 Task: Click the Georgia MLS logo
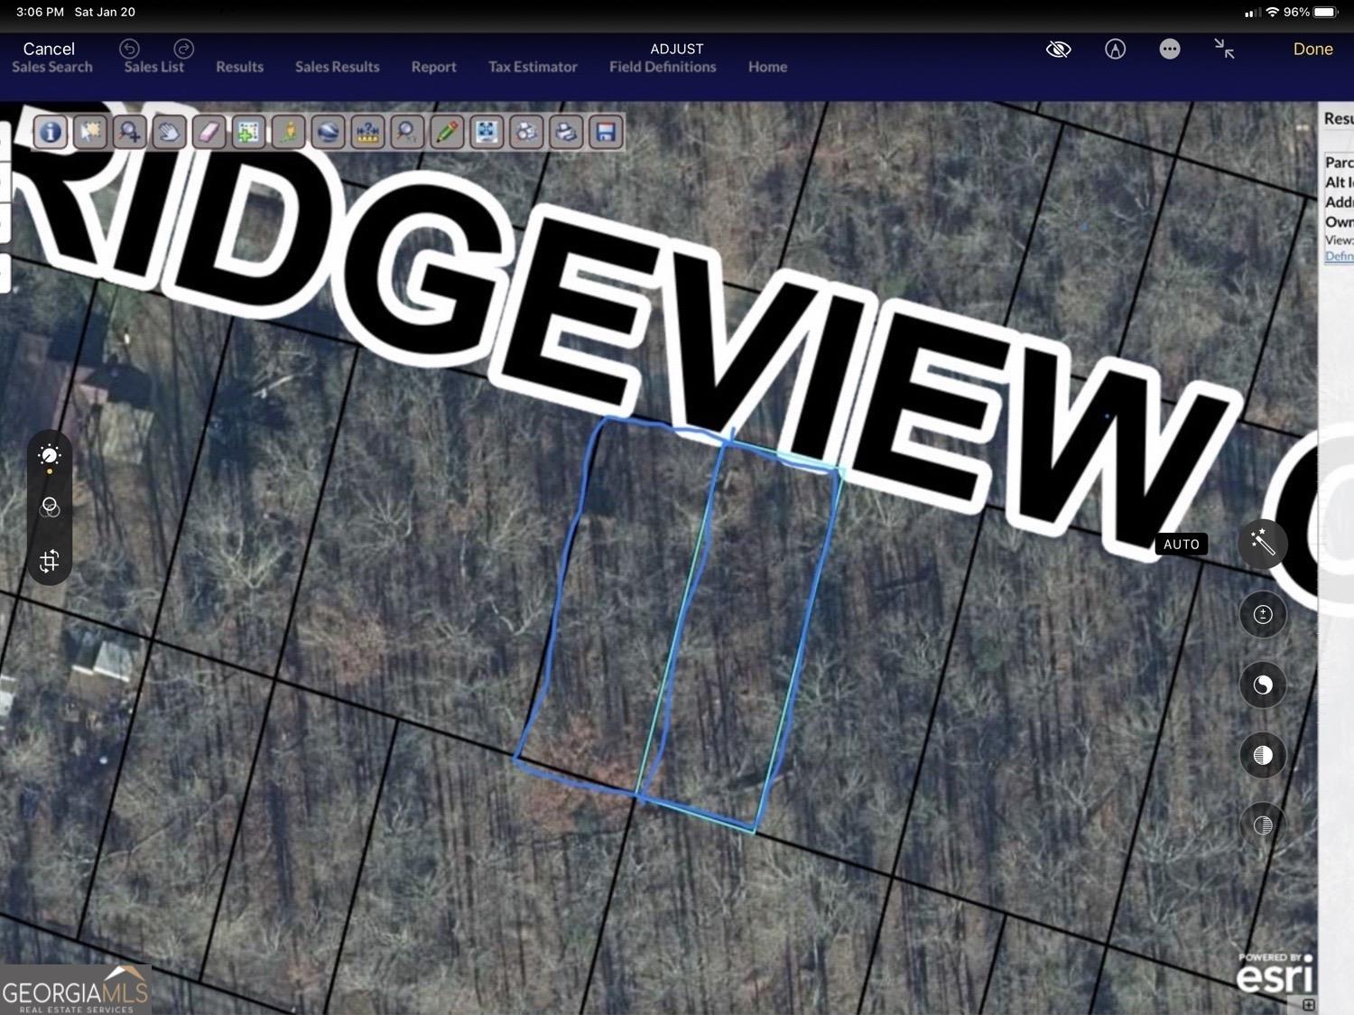(x=75, y=991)
